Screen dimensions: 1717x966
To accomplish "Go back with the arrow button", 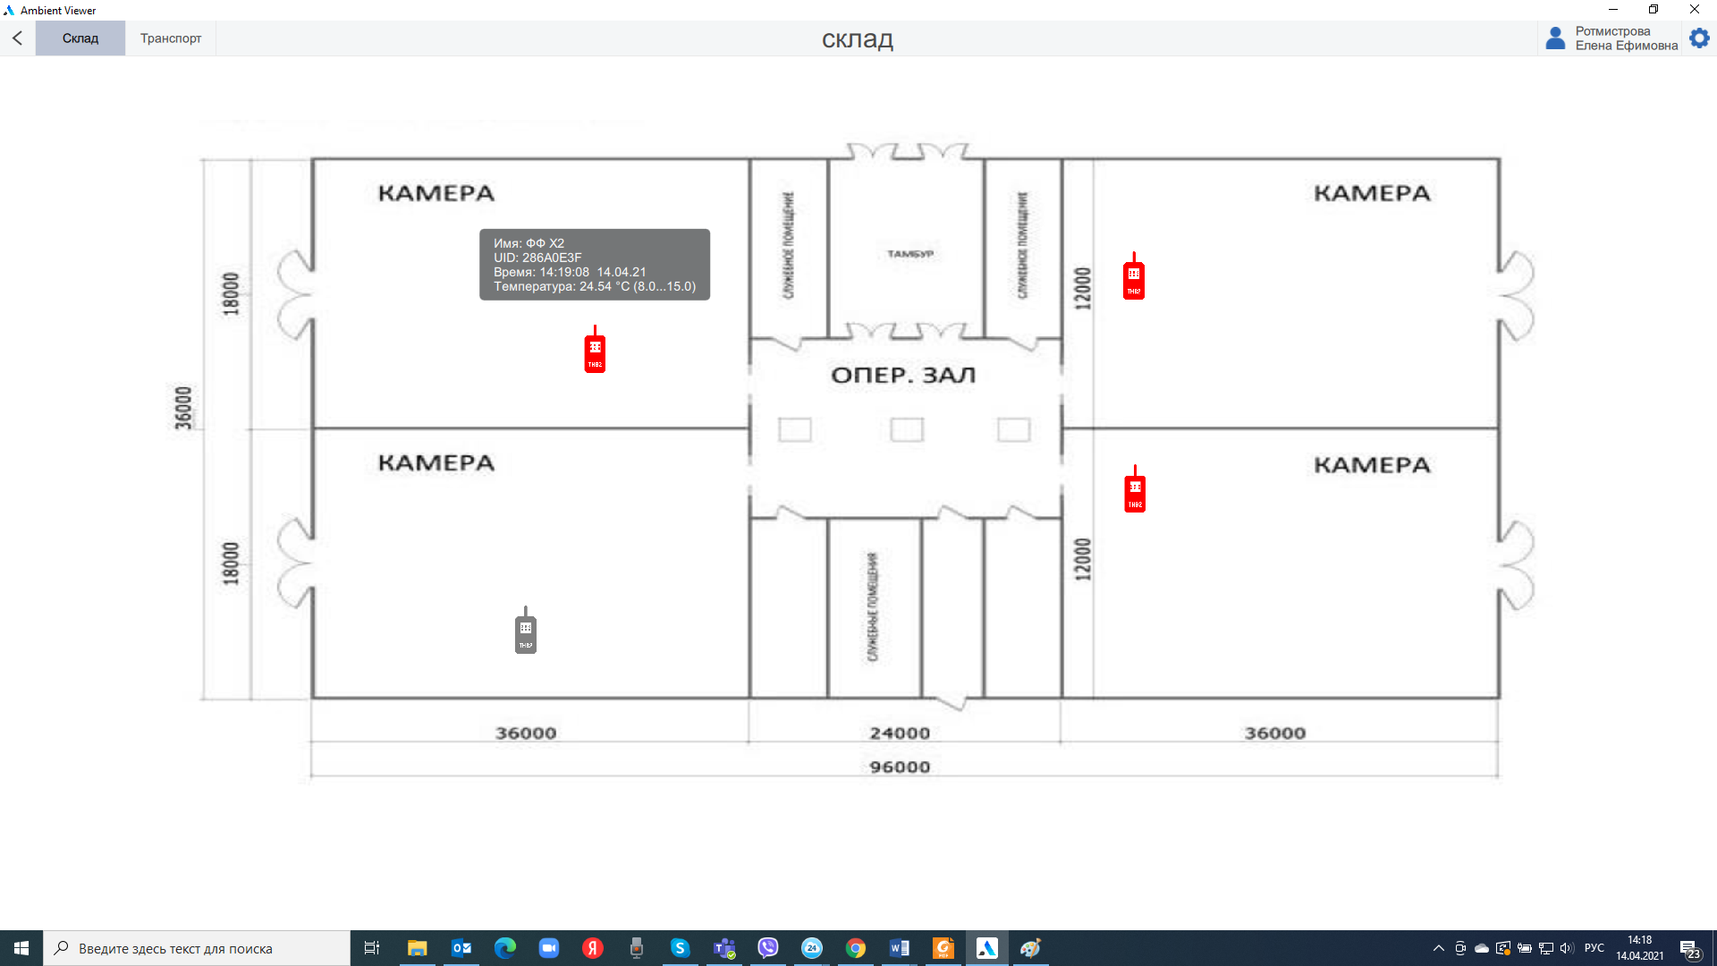I will point(18,38).
